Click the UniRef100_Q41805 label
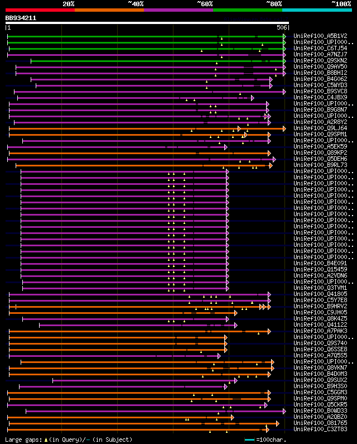Viewport: 357px width, 444px height. [x=320, y=294]
